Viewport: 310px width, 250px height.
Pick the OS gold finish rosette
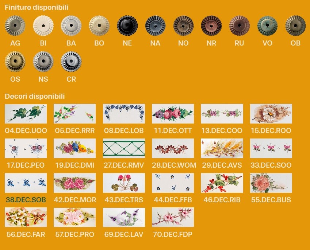[x=15, y=62]
